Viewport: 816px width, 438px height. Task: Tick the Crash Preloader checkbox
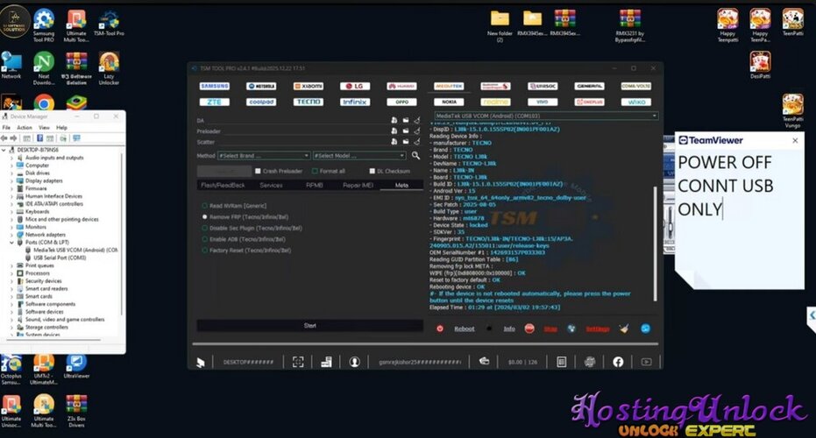coord(258,171)
